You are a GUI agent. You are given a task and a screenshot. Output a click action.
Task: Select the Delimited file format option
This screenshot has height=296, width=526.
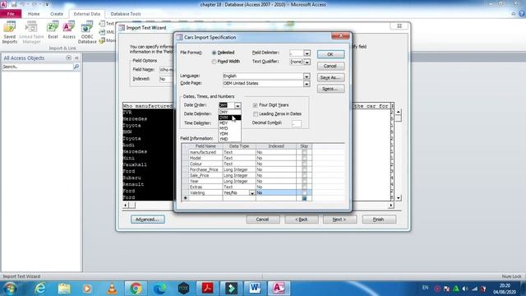(x=214, y=53)
